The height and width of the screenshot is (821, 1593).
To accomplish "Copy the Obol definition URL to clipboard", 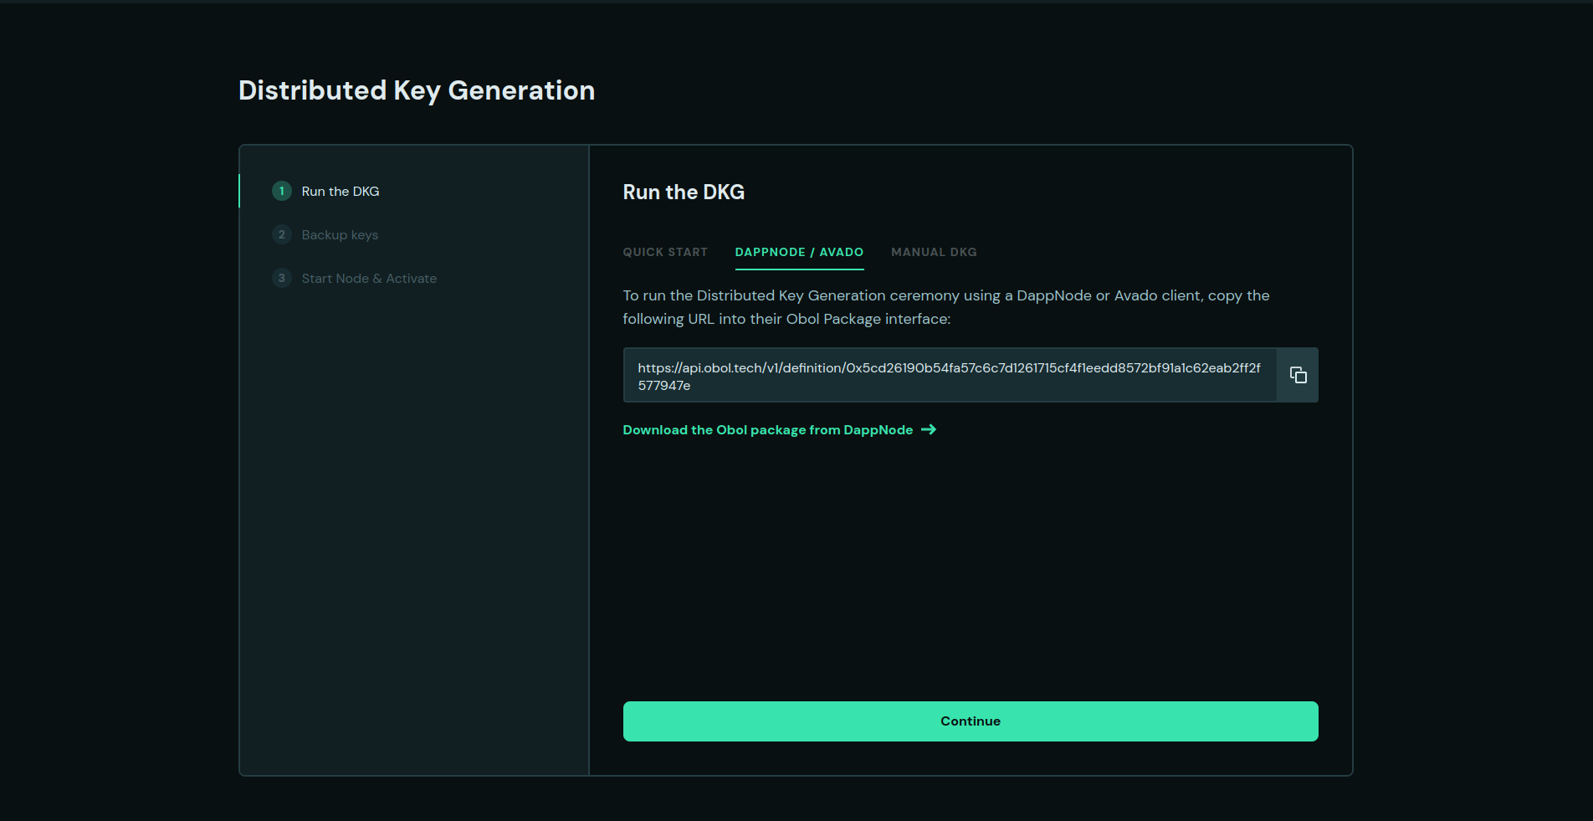I will tap(1298, 375).
